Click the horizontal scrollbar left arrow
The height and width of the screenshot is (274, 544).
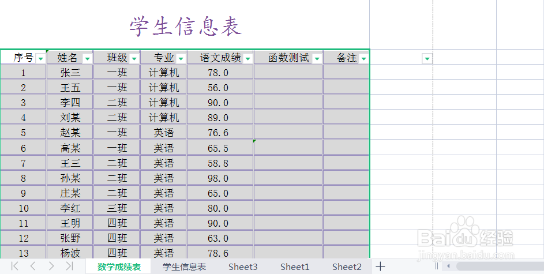click(x=448, y=267)
